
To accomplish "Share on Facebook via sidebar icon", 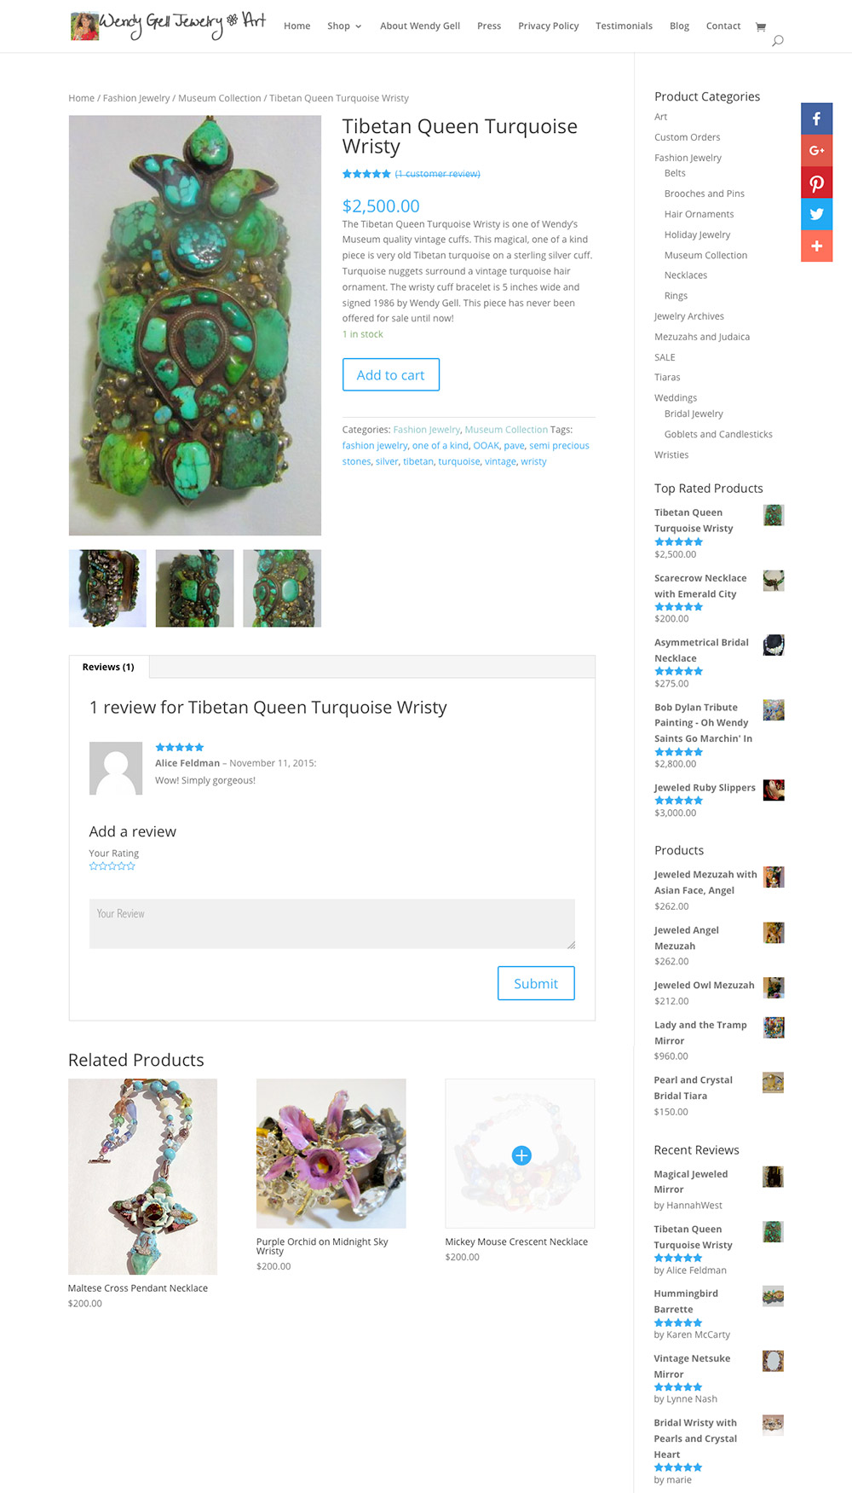I will point(816,119).
